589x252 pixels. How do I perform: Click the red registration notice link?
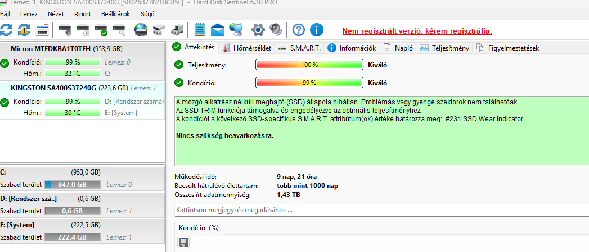coord(417,31)
